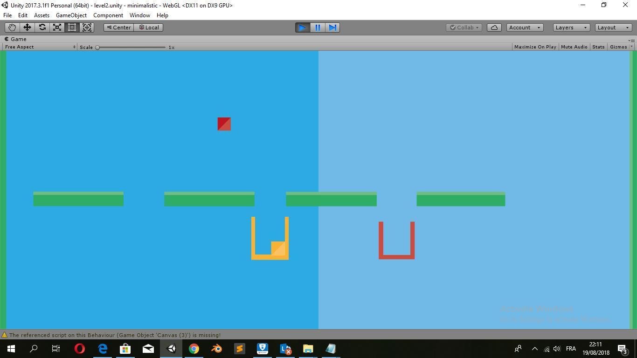The image size is (637, 358).
Task: Select the Move tool
Action: tap(27, 27)
